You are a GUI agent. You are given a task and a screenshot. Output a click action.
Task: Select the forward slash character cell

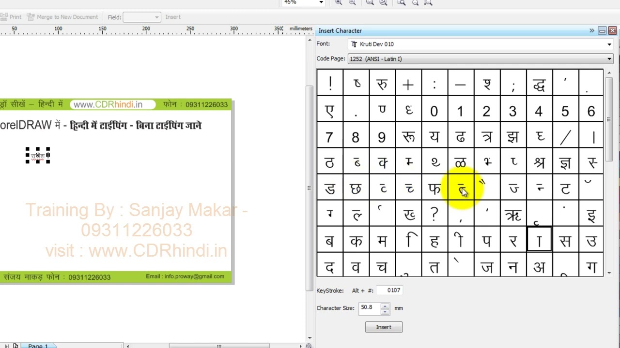(x=565, y=135)
